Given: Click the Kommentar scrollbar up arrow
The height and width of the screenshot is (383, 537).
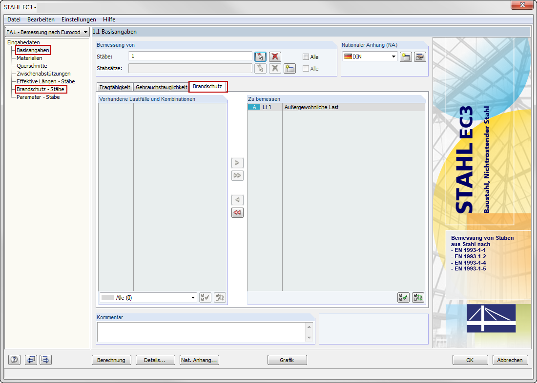Looking at the screenshot, I should point(309,326).
